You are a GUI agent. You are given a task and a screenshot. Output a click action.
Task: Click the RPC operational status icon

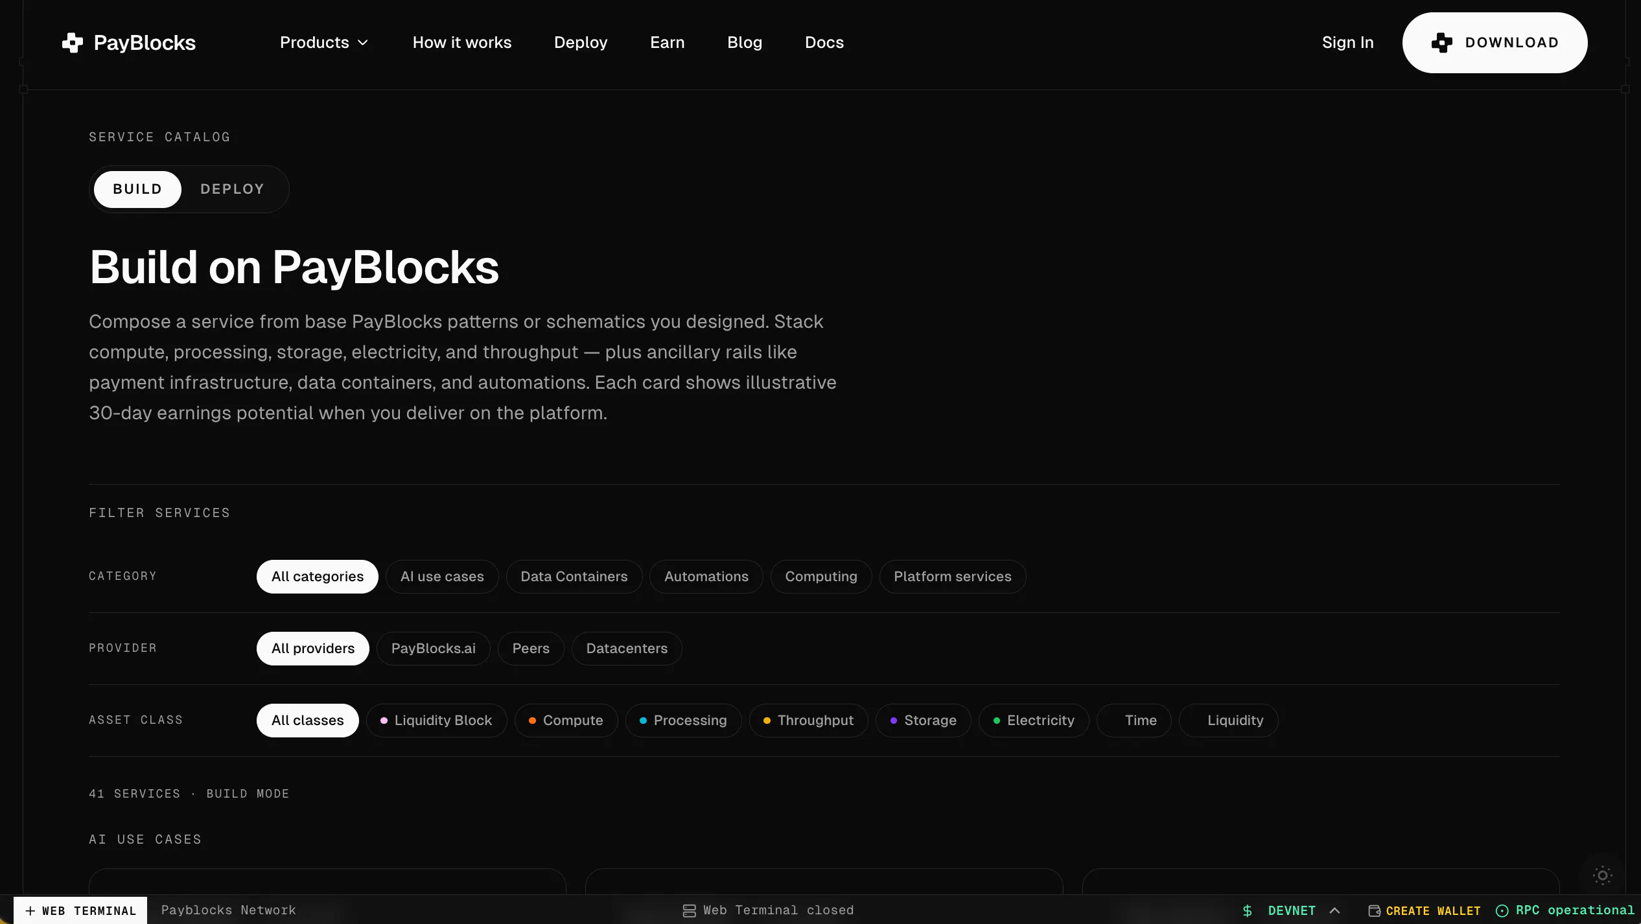1502,910
